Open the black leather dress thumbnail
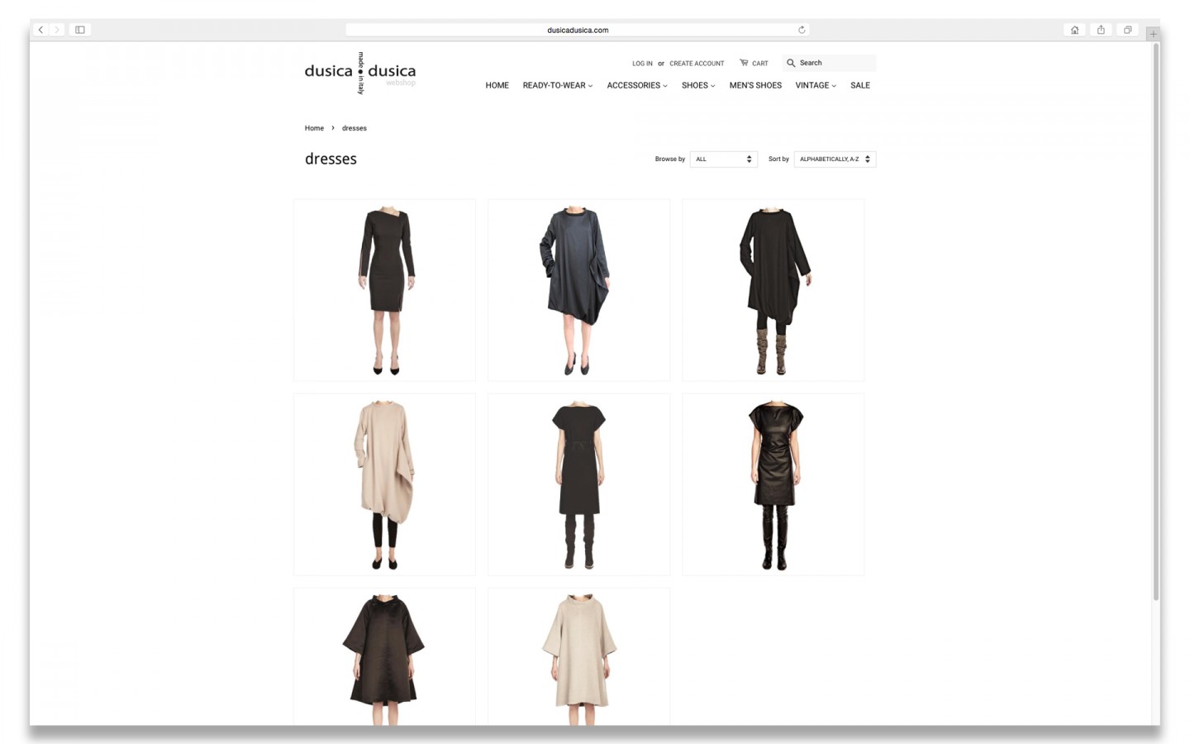The image size is (1190, 744). pos(773,484)
